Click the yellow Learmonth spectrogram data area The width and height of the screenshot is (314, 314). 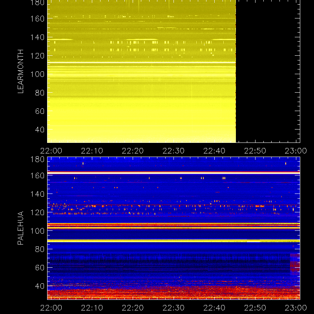coord(141,71)
